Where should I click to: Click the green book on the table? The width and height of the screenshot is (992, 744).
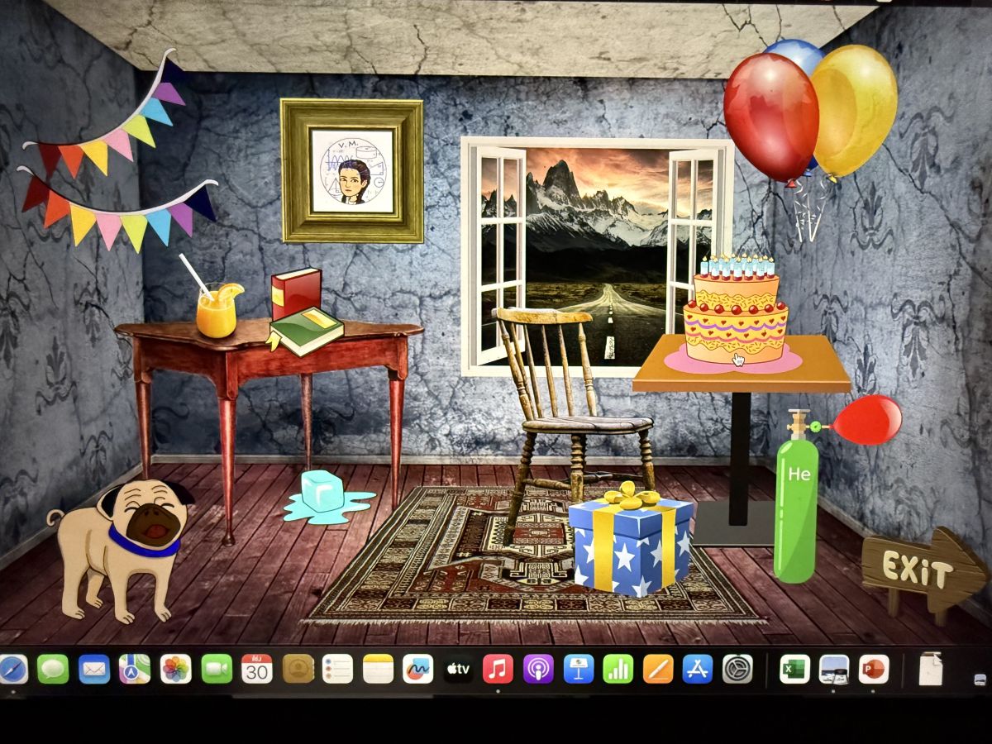306,331
